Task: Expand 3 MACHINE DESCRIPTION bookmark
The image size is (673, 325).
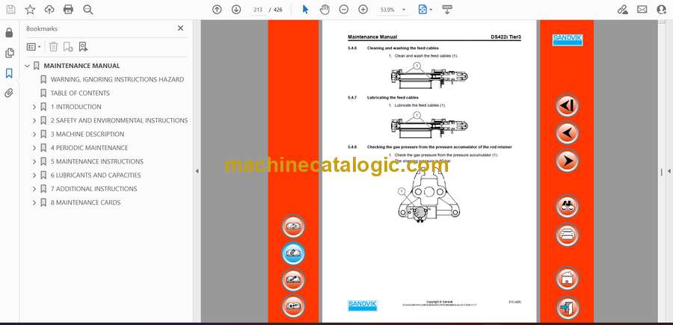Action: (x=34, y=134)
